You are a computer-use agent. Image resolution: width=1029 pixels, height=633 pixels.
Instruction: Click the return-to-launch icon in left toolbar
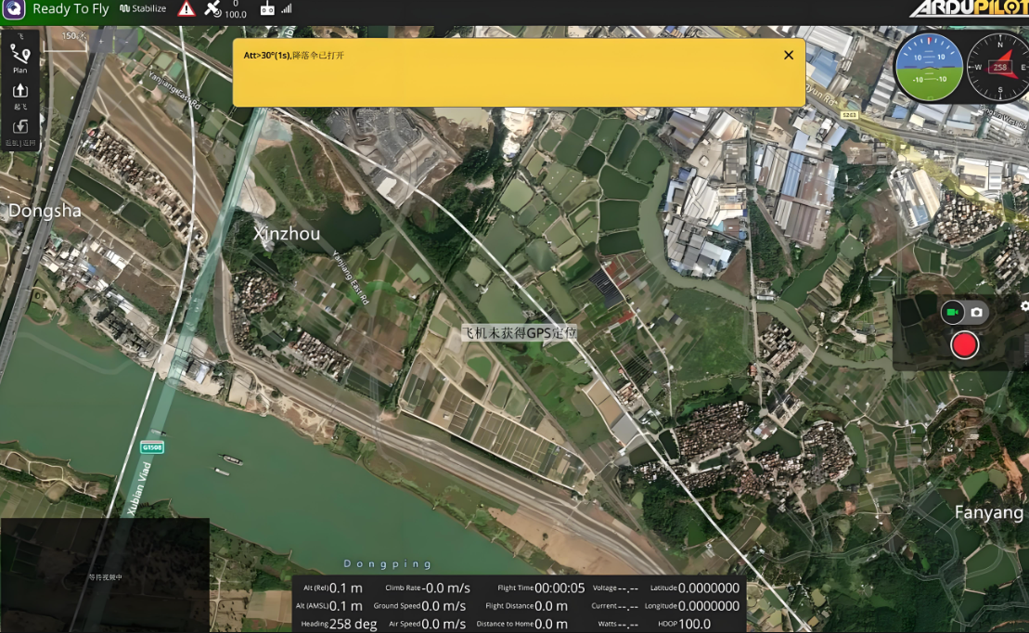click(19, 128)
